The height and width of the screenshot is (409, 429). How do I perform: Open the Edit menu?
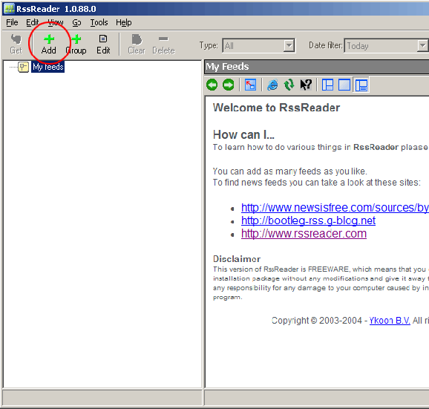point(32,22)
